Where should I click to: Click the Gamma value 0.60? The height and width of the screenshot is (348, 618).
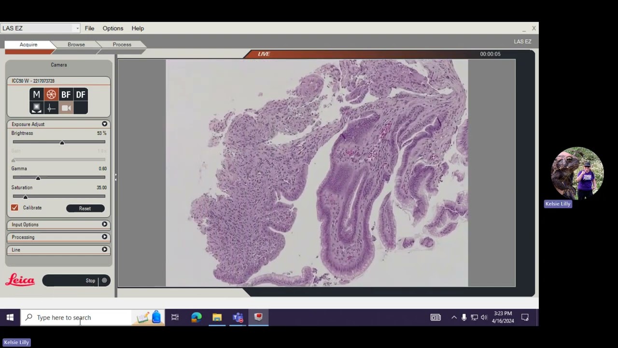point(102,169)
